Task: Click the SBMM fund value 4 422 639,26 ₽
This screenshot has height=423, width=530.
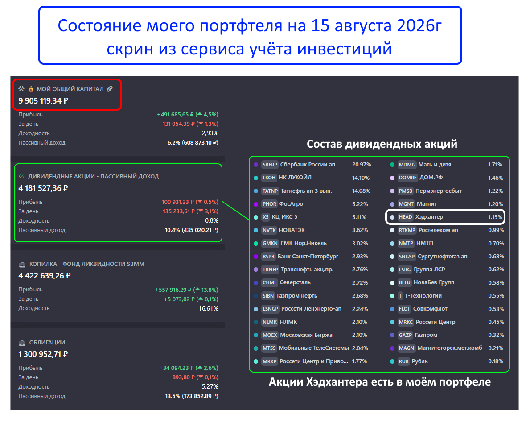Action: click(45, 276)
